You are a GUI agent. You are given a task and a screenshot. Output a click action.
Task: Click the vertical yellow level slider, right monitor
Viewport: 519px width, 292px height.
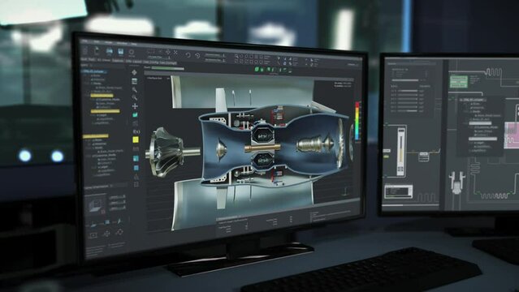[x=401, y=151]
